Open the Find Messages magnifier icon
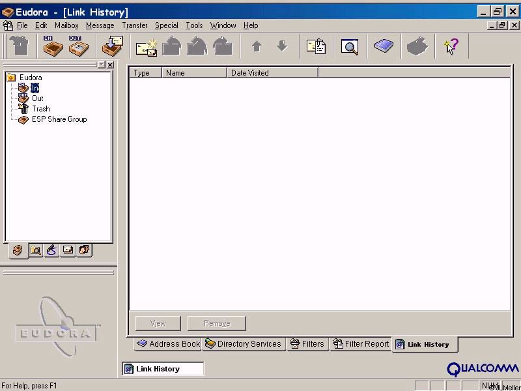Screen dimensions: 521x391 point(350,46)
